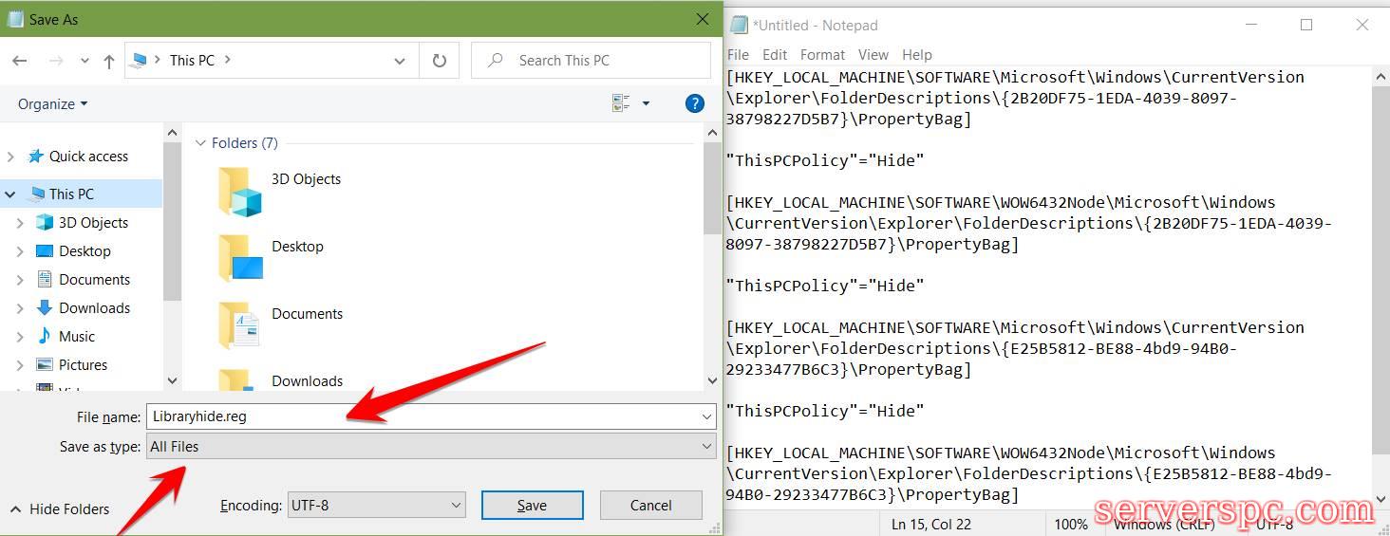The width and height of the screenshot is (1390, 536).
Task: Click the Save button
Action: tap(532, 506)
